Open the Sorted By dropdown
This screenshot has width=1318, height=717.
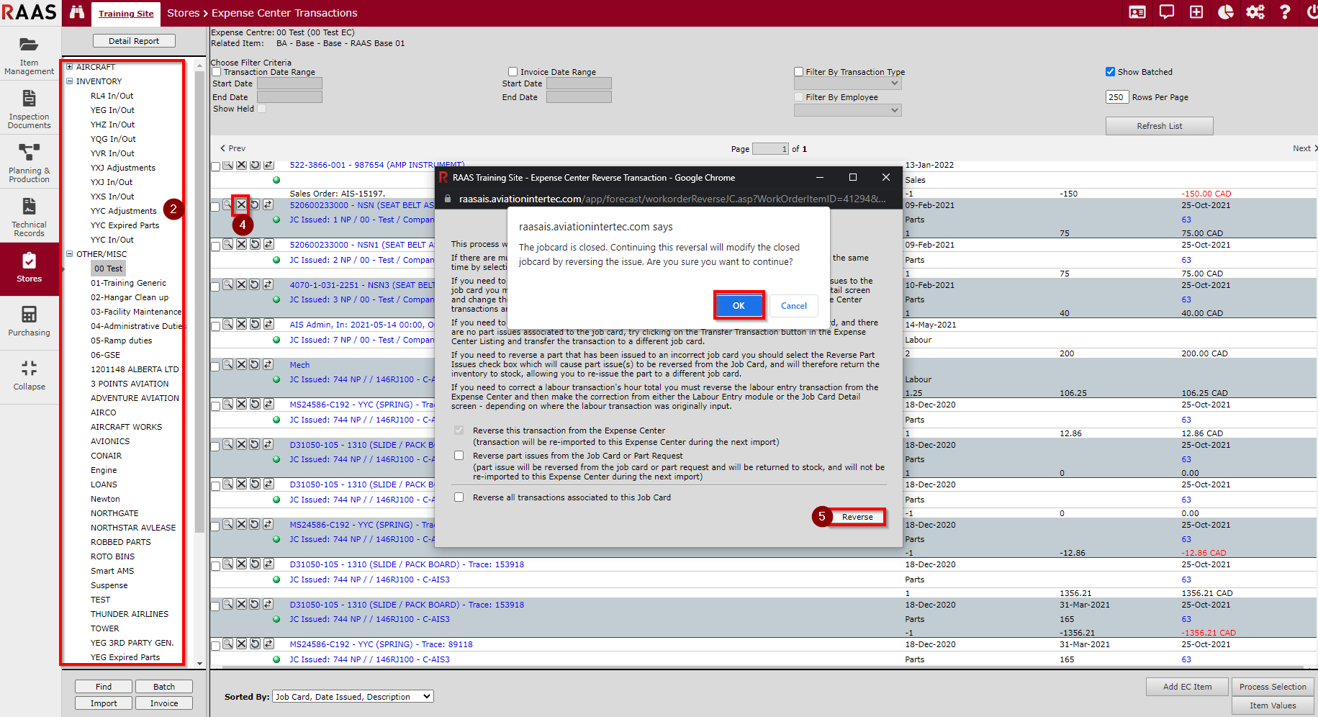[353, 697]
